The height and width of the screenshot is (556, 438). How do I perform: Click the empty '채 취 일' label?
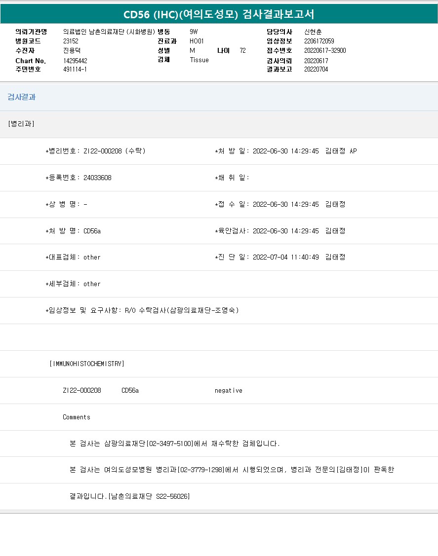coord(232,178)
